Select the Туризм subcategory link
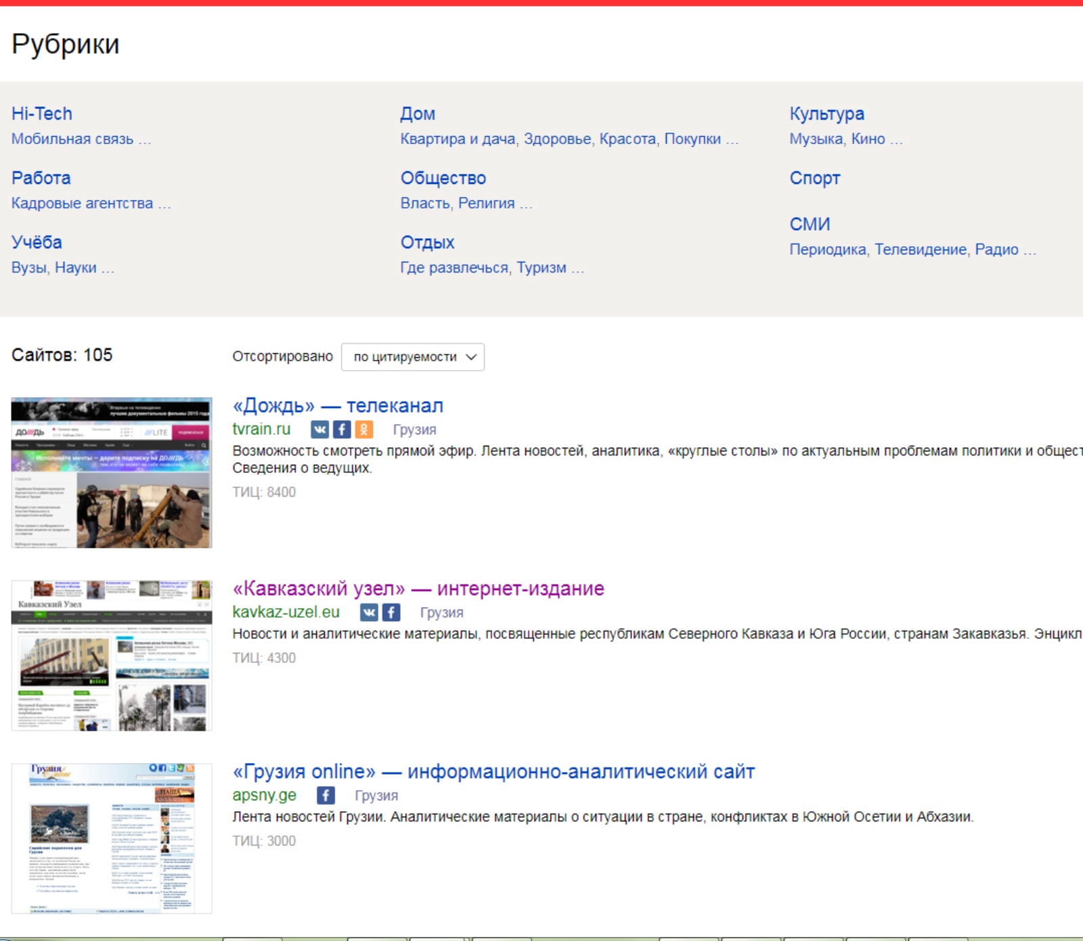Screen dimensions: 1083x941 coord(541,268)
